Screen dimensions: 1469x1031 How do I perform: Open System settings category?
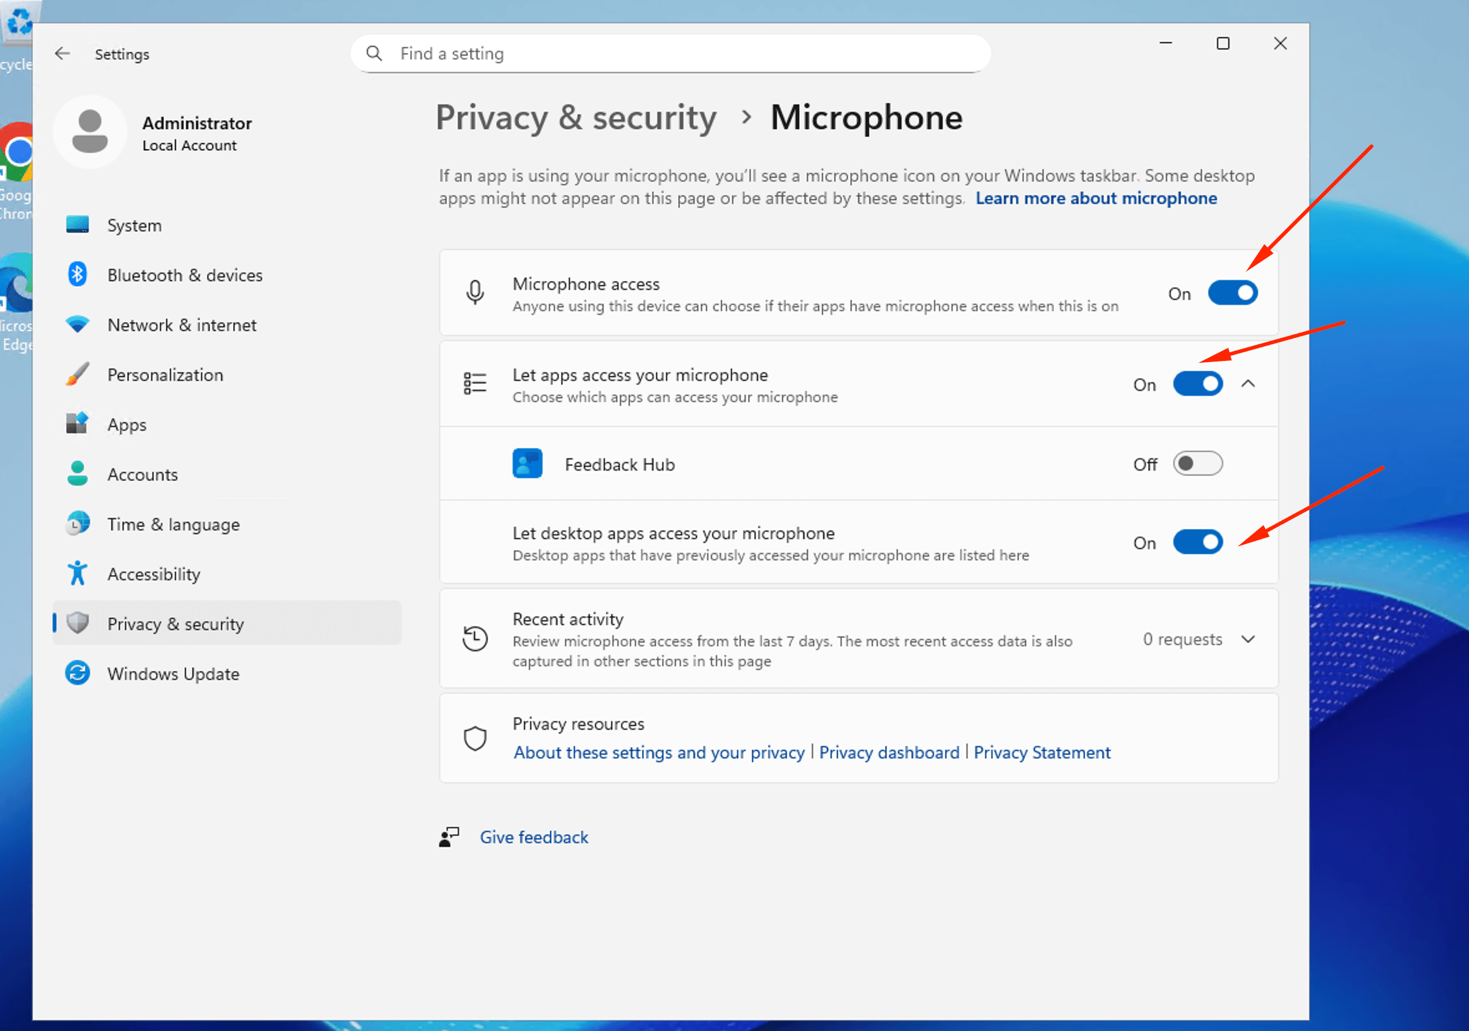pos(227,225)
